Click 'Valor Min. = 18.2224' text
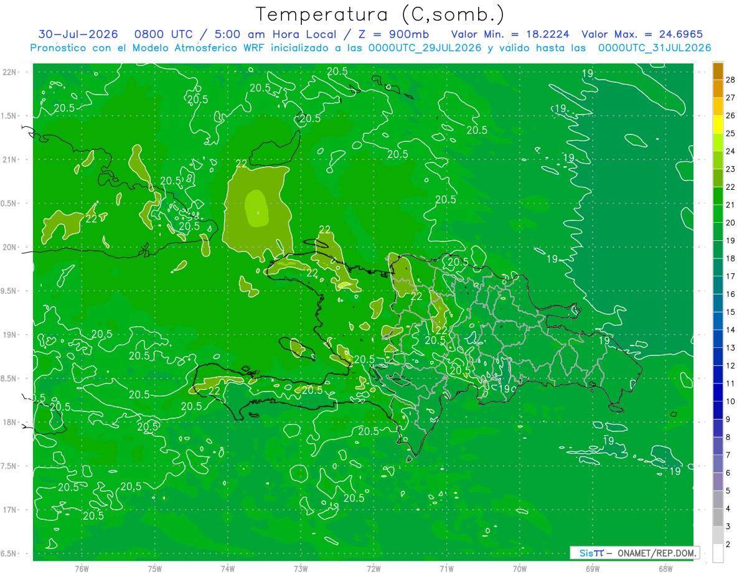Screen dimensions: 747x577 pyautogui.click(x=510, y=34)
